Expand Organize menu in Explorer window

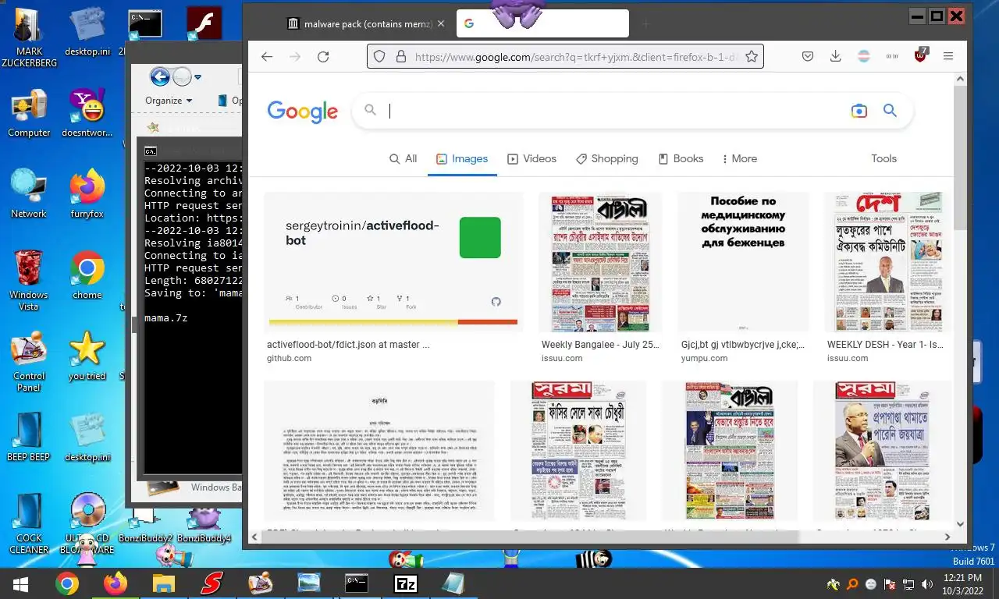click(169, 101)
